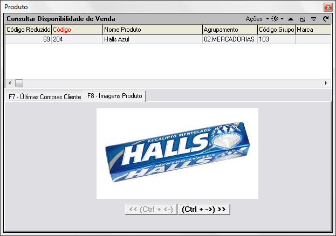This screenshot has width=336, height=236.
Task: Sort by Código Reduzido column header
Action: point(28,30)
